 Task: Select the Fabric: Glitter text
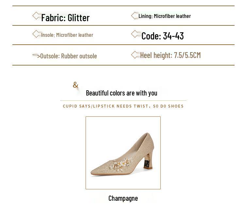(x=65, y=18)
